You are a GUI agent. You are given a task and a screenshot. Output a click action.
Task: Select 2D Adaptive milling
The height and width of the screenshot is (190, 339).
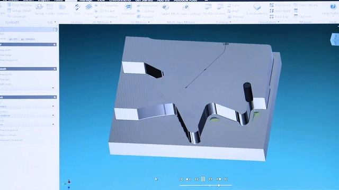coord(106,5)
